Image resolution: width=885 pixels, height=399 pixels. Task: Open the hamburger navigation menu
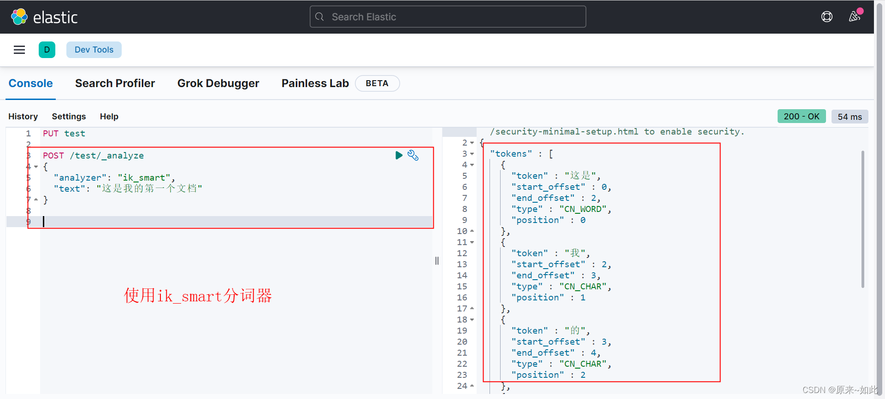click(x=19, y=50)
